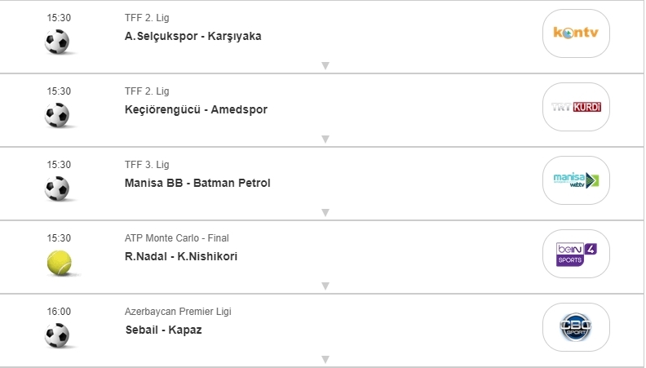The width and height of the screenshot is (646, 368).
Task: Open the Sebail - Kapaz match title
Action: pos(163,330)
